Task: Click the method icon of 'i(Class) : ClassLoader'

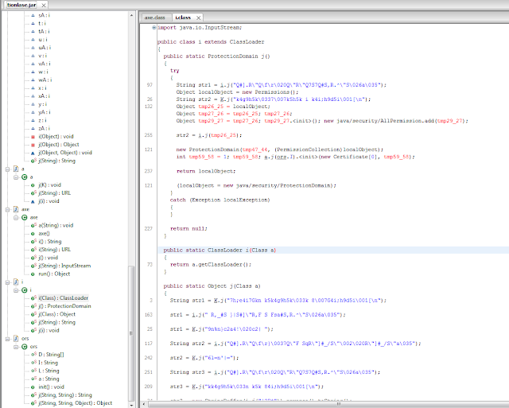Action: (33, 298)
